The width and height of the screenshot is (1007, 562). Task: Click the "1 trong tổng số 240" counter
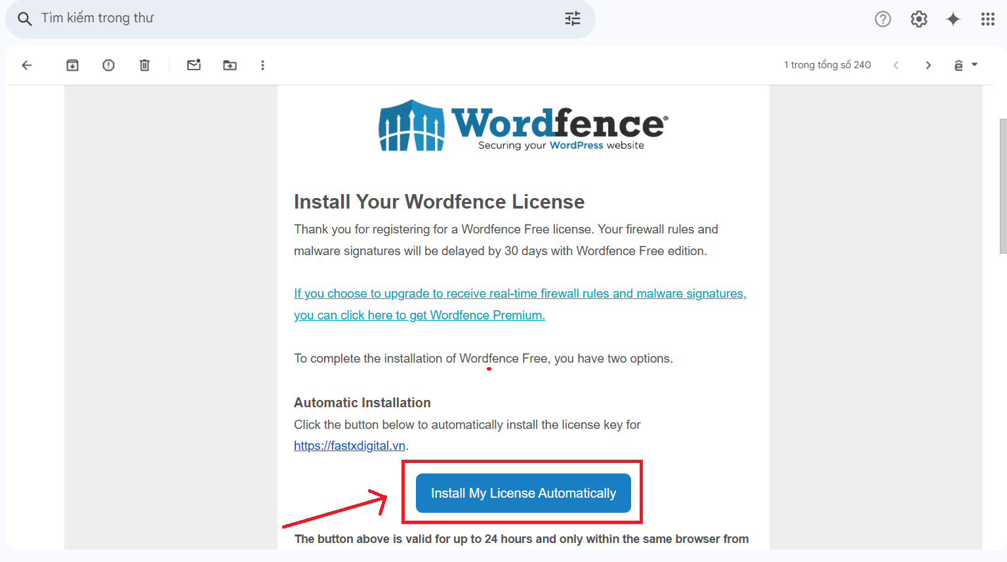point(827,65)
